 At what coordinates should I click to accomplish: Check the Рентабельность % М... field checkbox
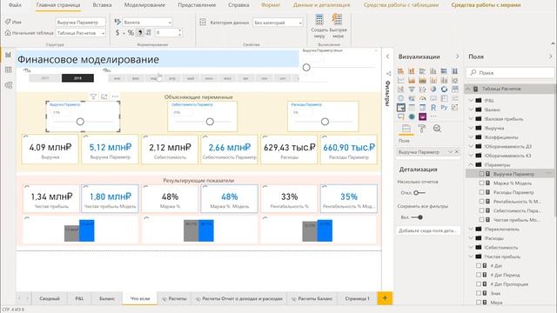coord(481,202)
